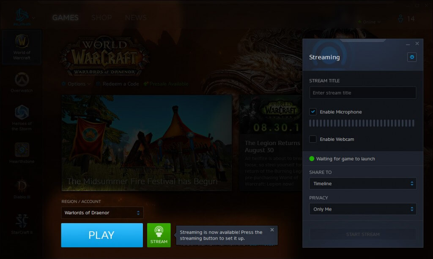
Task: Switch to the Shop tab
Action: pos(101,18)
